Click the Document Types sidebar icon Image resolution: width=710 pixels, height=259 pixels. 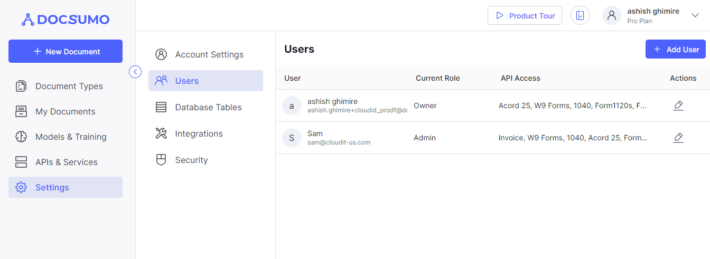point(21,86)
